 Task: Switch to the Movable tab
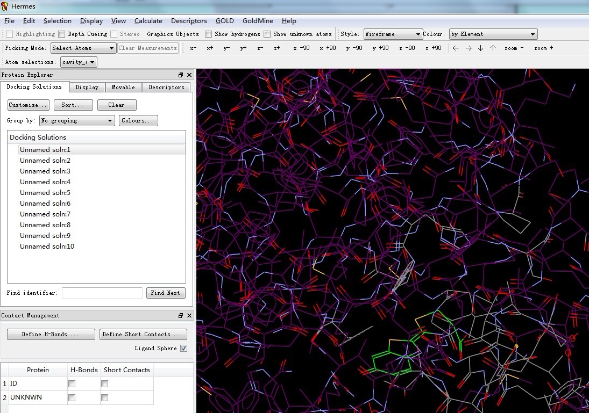coord(123,87)
